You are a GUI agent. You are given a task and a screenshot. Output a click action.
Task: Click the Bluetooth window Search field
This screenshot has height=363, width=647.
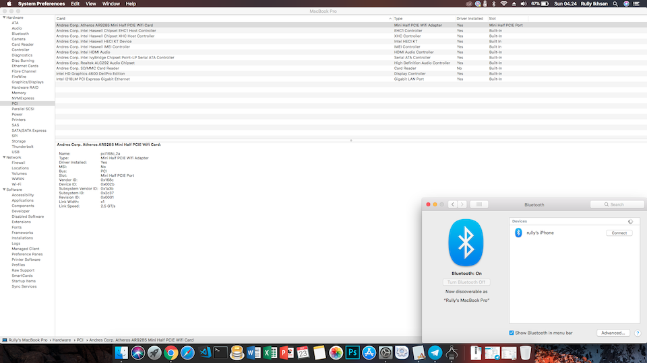(x=617, y=204)
